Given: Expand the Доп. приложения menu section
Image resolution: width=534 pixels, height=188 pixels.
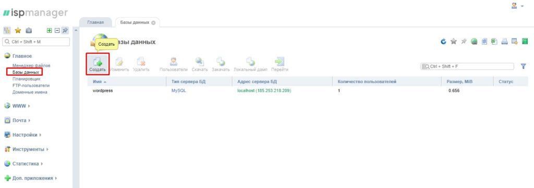Looking at the screenshot, I should pyautogui.click(x=31, y=178).
